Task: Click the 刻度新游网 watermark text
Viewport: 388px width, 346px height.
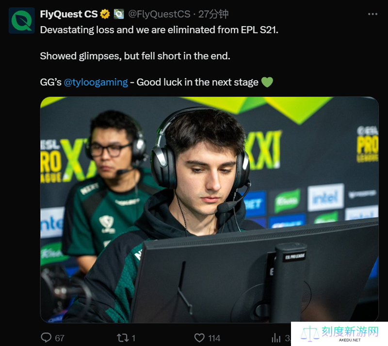Action: [350, 331]
